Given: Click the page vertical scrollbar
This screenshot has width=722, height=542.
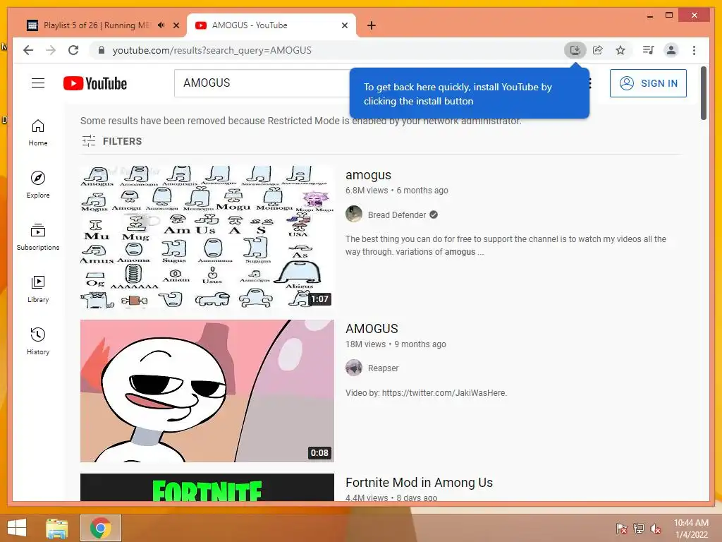Looking at the screenshot, I should [x=704, y=93].
